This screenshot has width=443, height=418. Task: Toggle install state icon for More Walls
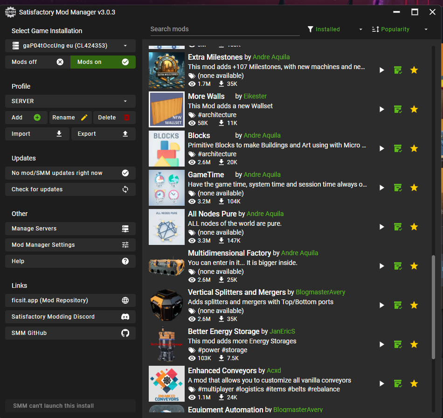pyautogui.click(x=398, y=109)
